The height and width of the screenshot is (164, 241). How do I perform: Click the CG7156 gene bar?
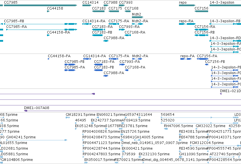201,11
